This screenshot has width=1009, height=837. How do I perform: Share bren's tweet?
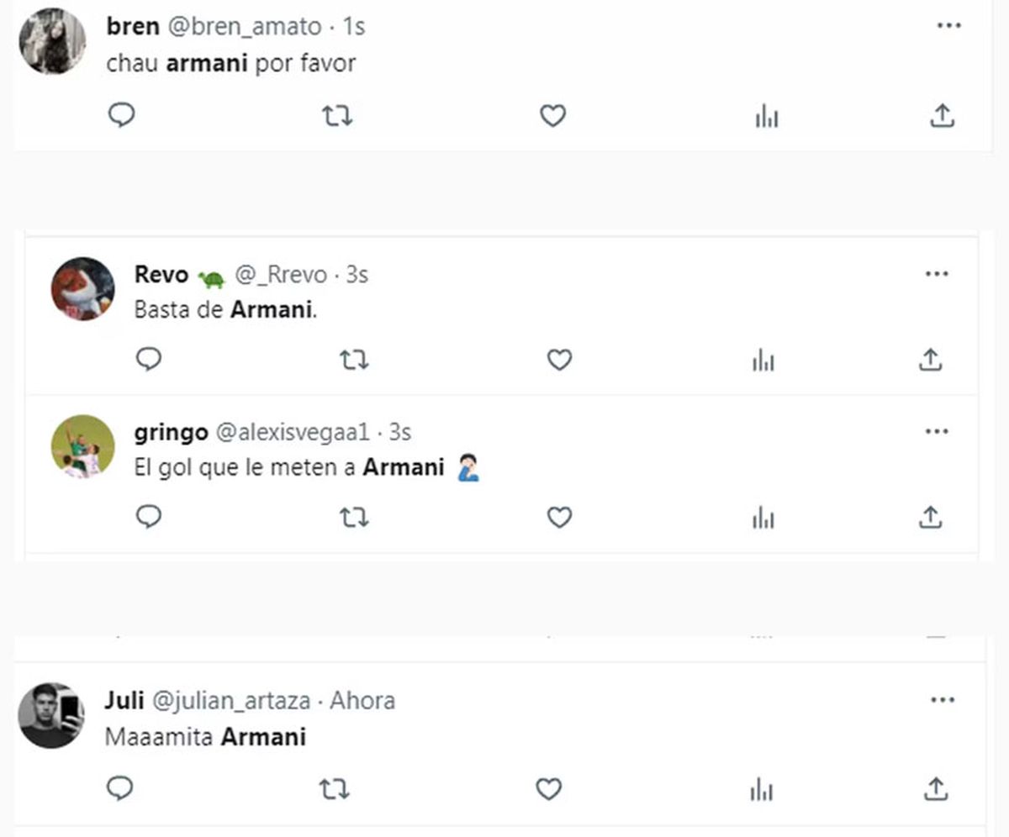click(x=942, y=116)
